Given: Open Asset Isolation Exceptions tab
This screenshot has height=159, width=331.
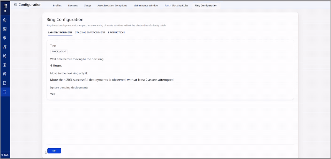Looking at the screenshot, I should pyautogui.click(x=112, y=5).
